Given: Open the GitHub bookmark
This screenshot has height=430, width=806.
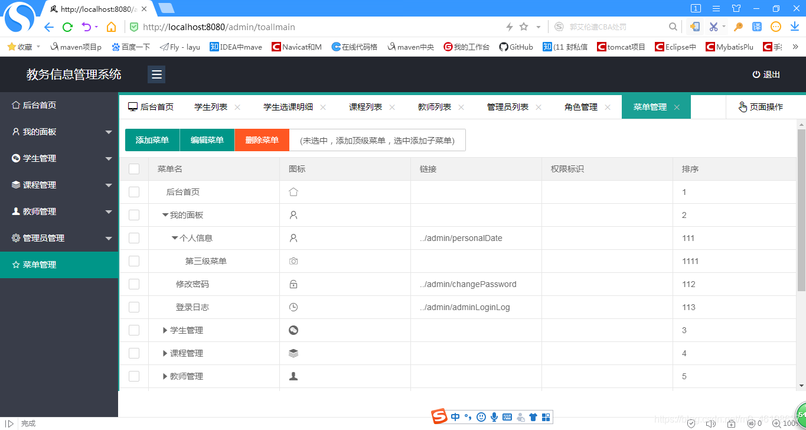Looking at the screenshot, I should 516,47.
